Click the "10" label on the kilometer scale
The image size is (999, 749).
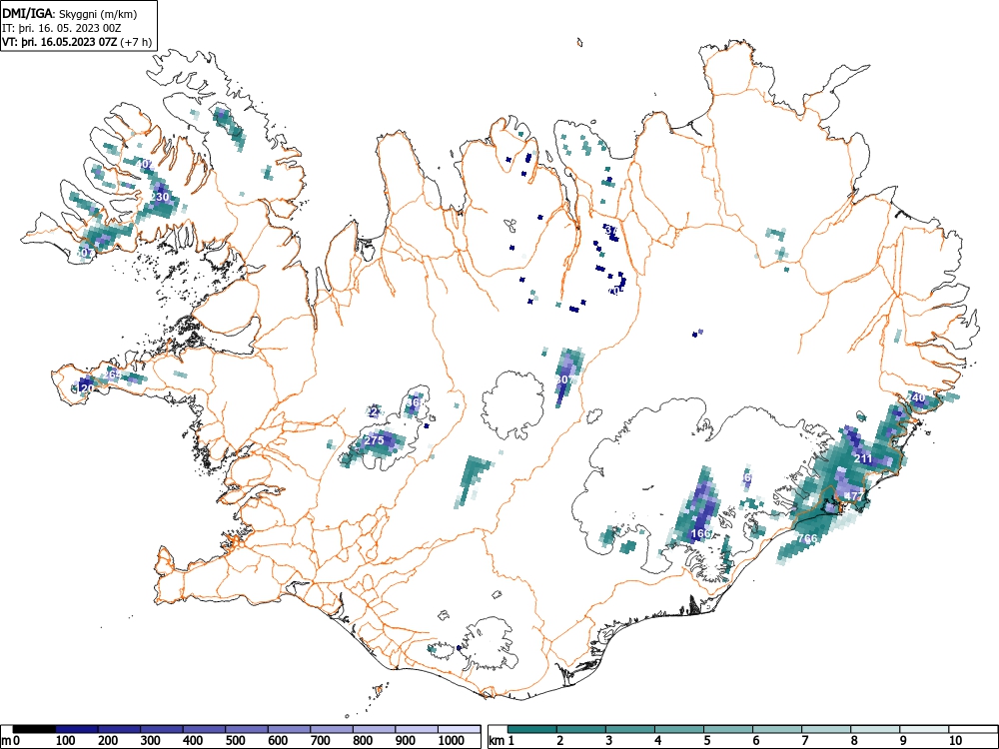pos(955,741)
